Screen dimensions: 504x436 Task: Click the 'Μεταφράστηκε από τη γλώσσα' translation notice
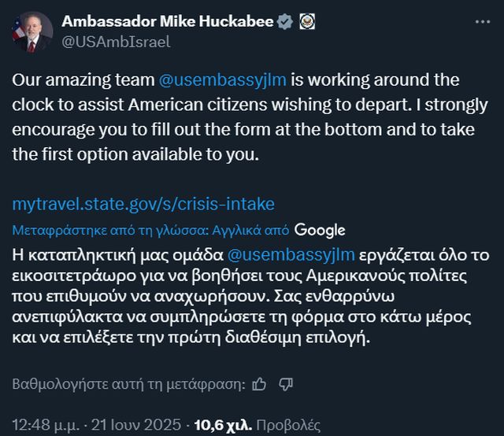pyautogui.click(x=151, y=231)
